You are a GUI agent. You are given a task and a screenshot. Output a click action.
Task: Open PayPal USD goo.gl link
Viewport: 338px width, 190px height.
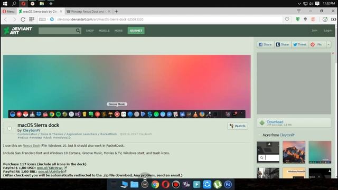50,168
